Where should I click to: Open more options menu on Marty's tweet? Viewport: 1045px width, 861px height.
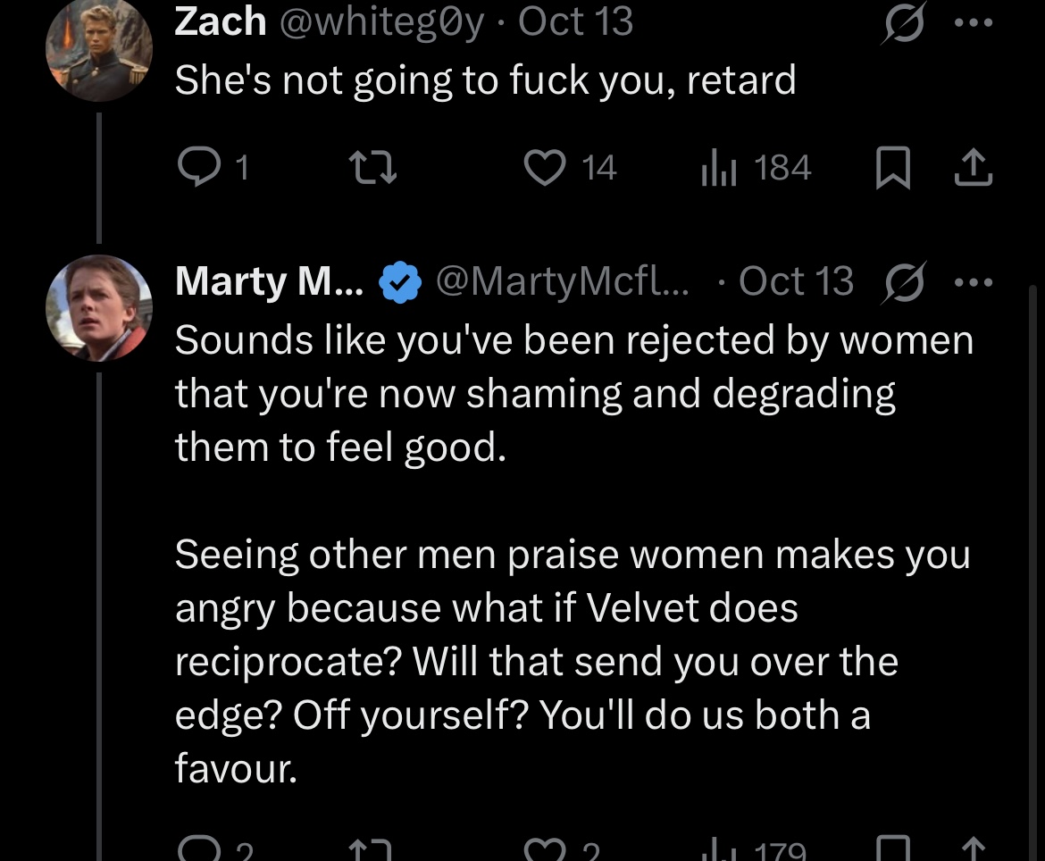(974, 282)
